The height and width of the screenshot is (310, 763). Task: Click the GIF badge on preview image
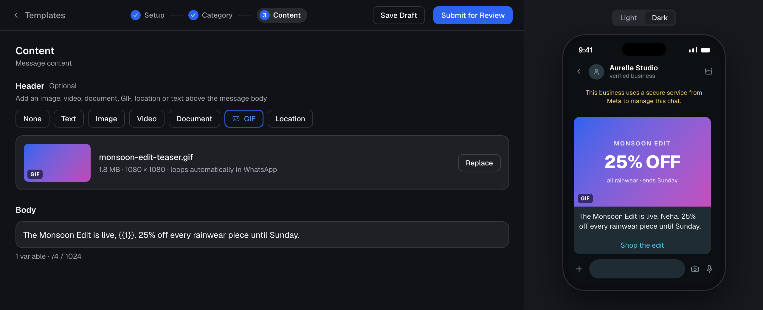[585, 199]
